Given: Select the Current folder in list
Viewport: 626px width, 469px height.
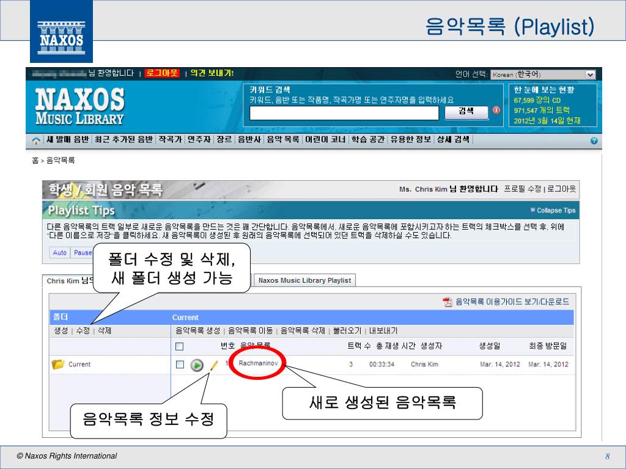Looking at the screenshot, I should click(x=79, y=364).
